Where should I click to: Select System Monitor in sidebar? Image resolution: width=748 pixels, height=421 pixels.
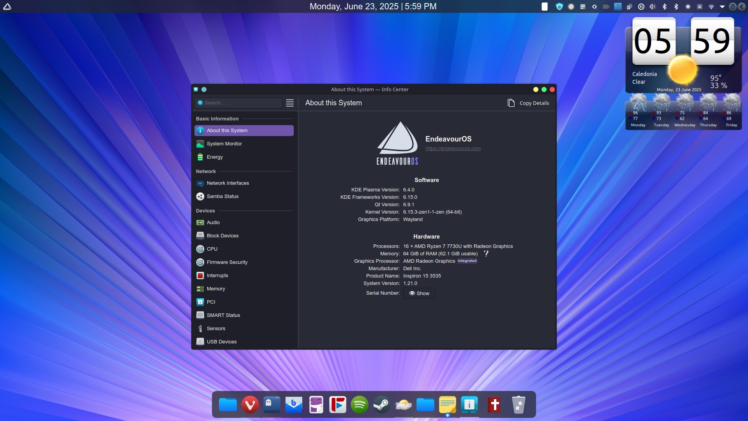click(224, 144)
